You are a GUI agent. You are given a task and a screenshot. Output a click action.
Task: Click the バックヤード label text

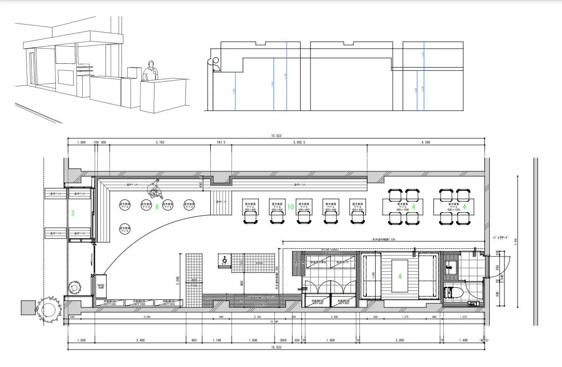point(502,238)
